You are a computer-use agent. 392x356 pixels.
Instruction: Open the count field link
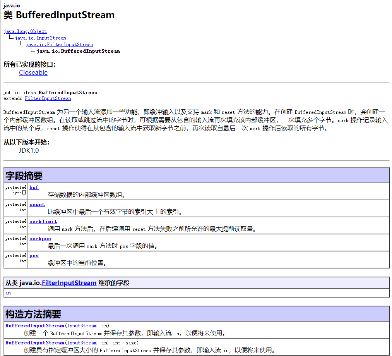coord(37,204)
